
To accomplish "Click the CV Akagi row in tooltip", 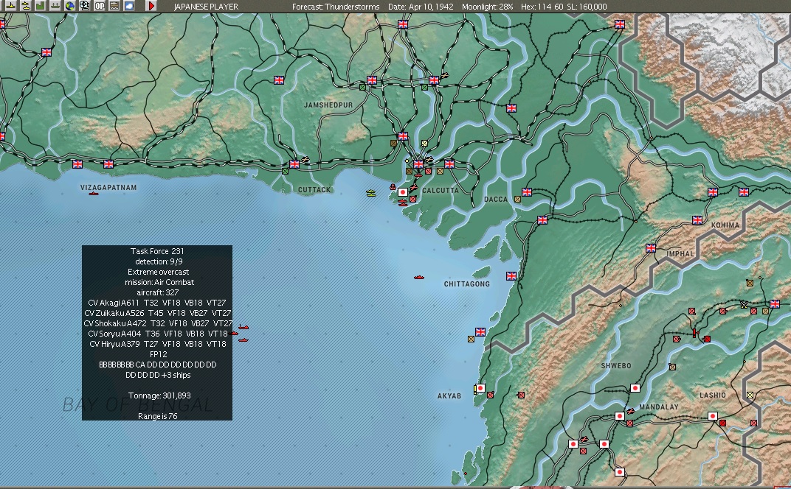I will (x=157, y=303).
